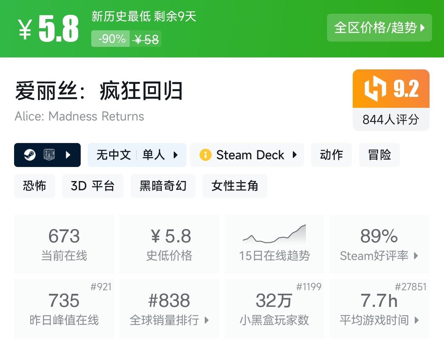Tap the 3D 平台 tag

click(x=93, y=186)
